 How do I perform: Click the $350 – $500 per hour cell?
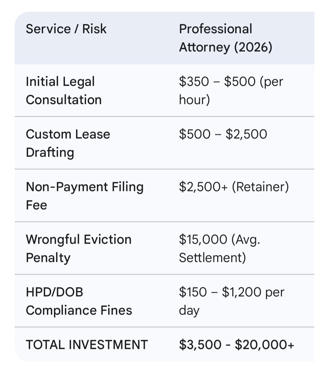[x=231, y=91]
